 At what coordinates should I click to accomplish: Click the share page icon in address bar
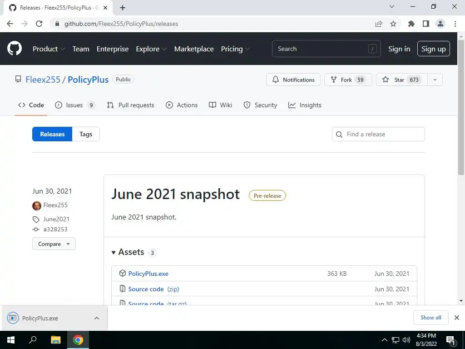coord(379,24)
